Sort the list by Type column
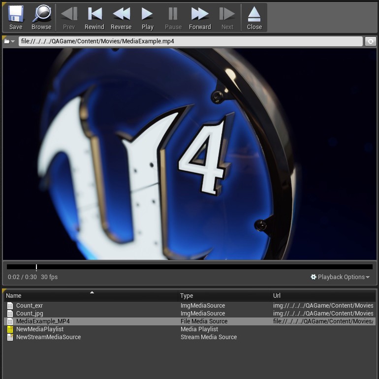Image resolution: width=379 pixels, height=379 pixels. point(224,296)
